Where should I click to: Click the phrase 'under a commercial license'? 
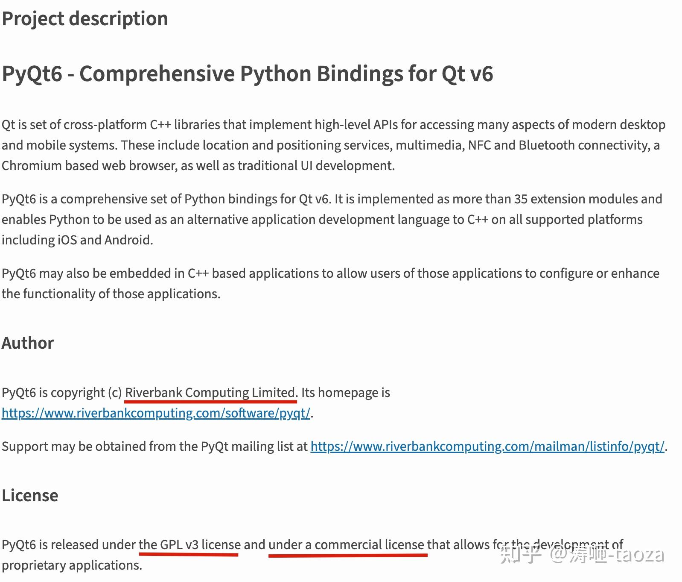[347, 544]
